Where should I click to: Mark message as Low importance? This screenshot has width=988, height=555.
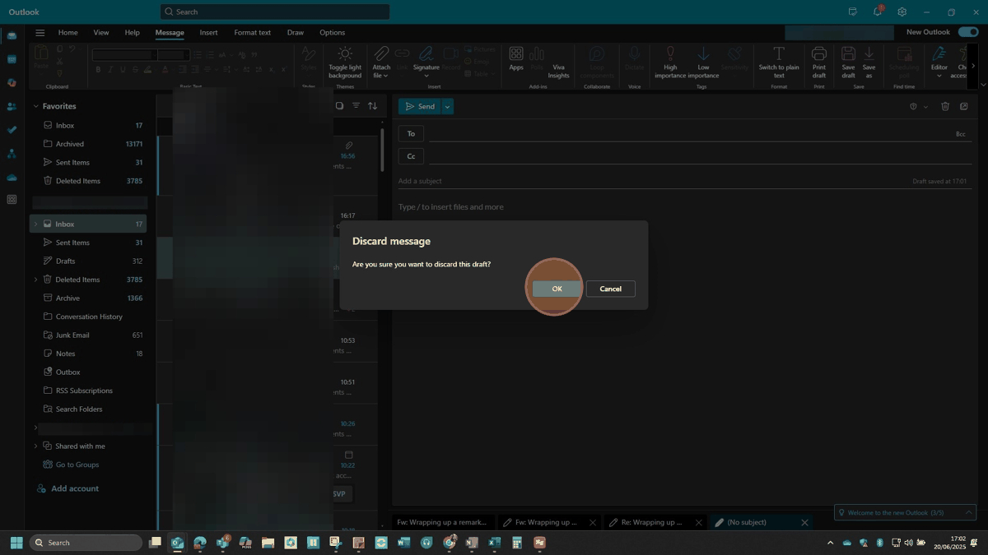pyautogui.click(x=703, y=63)
